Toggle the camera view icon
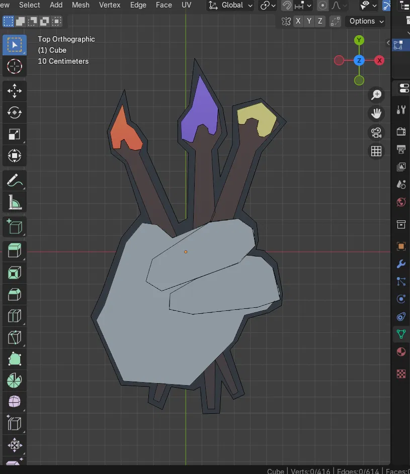410x474 pixels. tap(376, 133)
